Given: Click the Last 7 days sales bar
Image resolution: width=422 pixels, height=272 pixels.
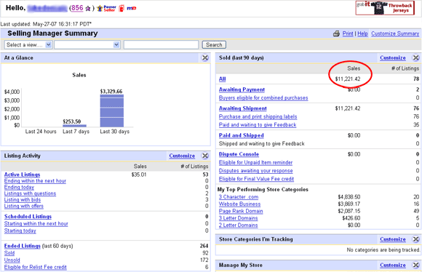Looking at the screenshot, I should (x=74, y=126).
